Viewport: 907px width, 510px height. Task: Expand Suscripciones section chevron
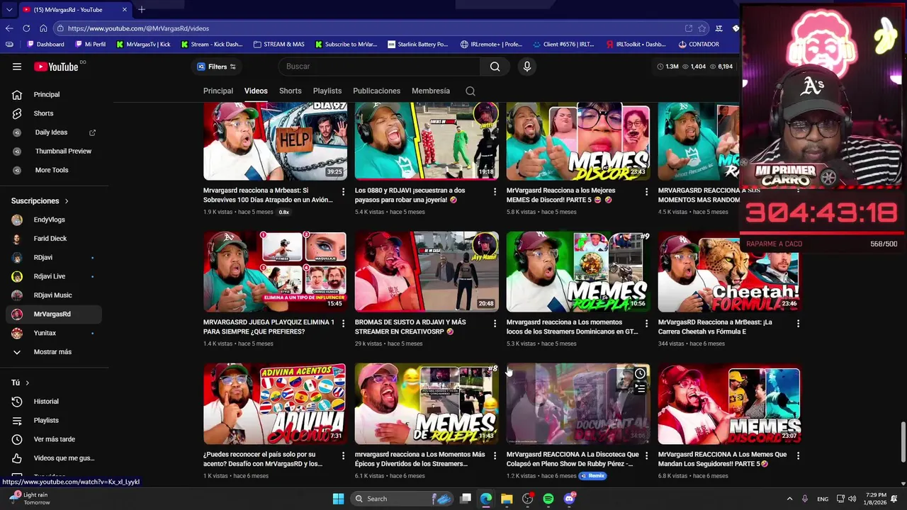coord(67,201)
